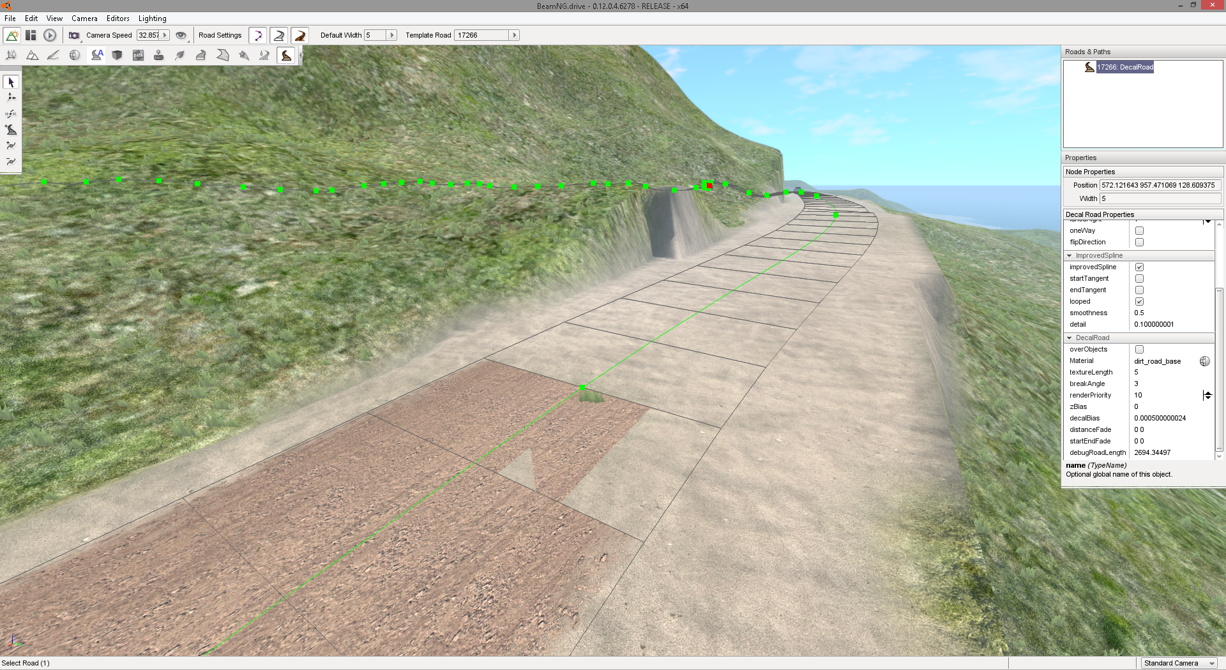
Task: Choose the Scale Point tool
Action: (x=11, y=114)
